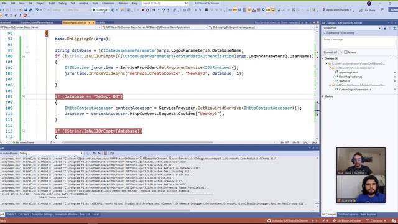Close the BlazorApplication.cs tab
The image size is (398, 224).
[x=93, y=22]
